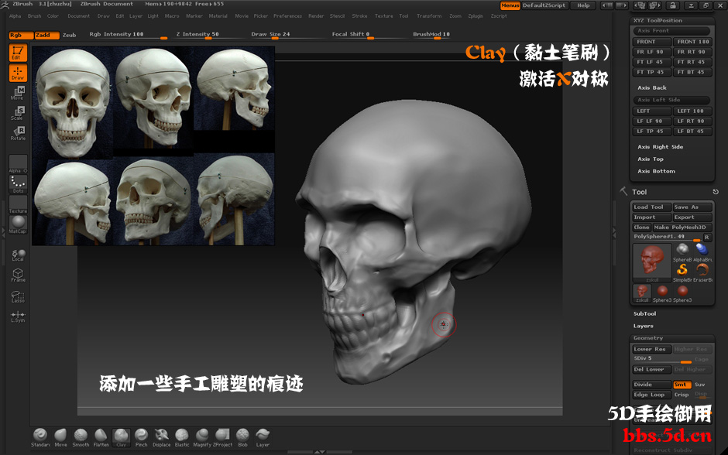Expand the Axis Top section

point(651,159)
